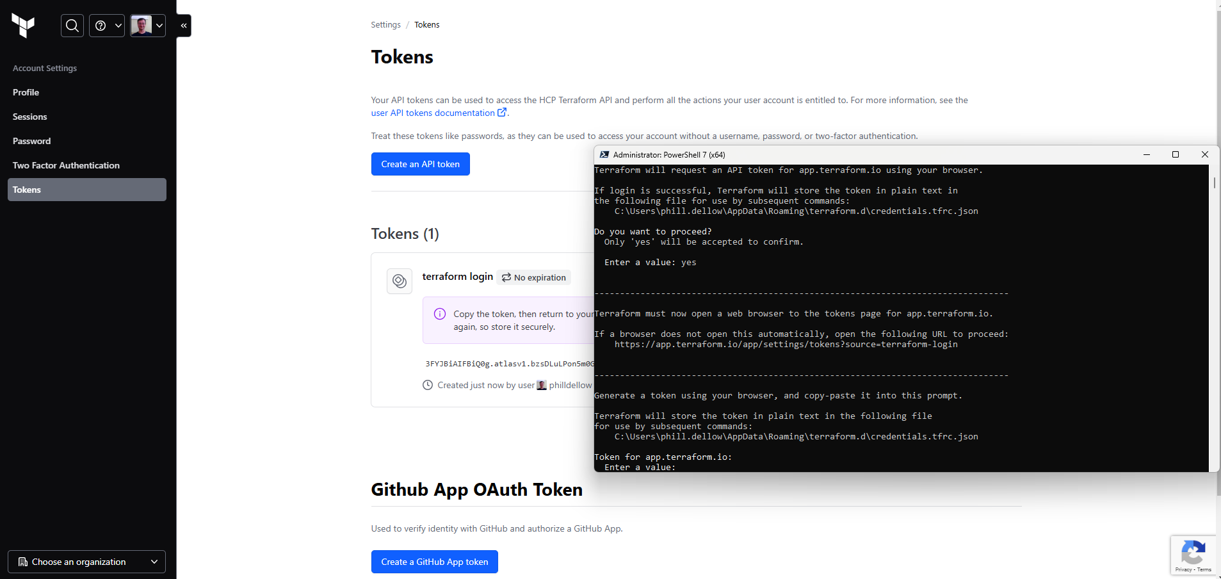Click the external link icon after documentation
1221x579 pixels.
(x=502, y=112)
